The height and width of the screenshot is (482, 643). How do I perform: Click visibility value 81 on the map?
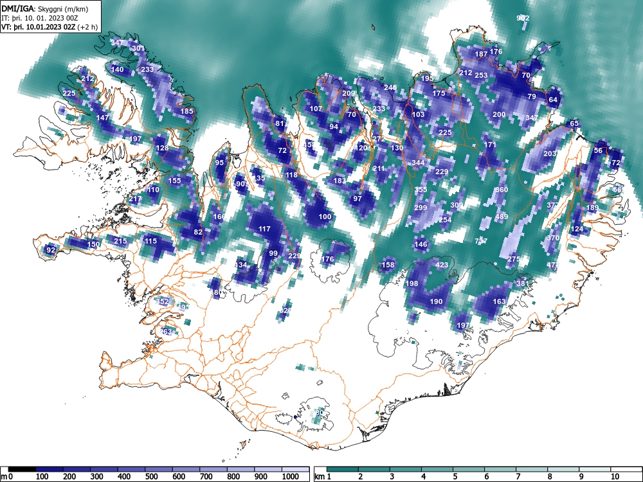pos(280,123)
